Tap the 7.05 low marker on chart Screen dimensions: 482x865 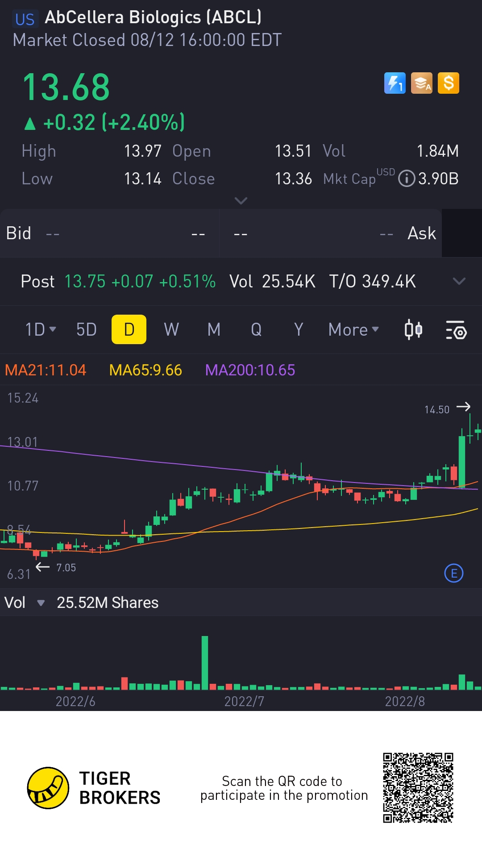pos(66,568)
